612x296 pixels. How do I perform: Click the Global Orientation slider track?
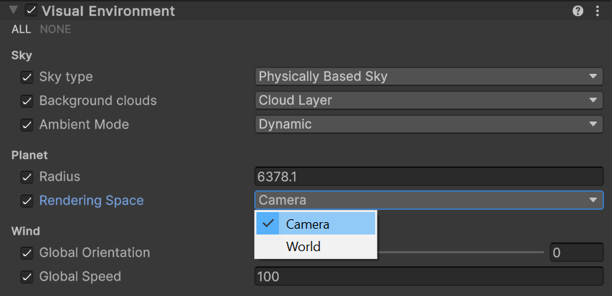click(x=464, y=253)
